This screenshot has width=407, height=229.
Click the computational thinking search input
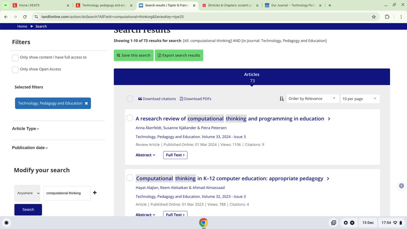click(x=67, y=193)
